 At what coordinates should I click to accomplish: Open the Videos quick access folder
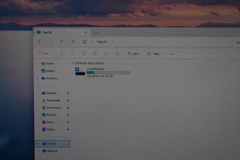[x=48, y=129]
